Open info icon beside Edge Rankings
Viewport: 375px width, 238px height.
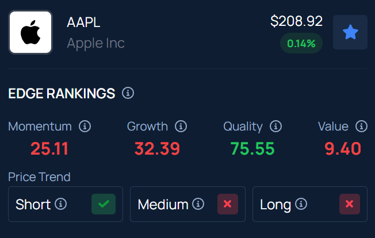tap(128, 93)
